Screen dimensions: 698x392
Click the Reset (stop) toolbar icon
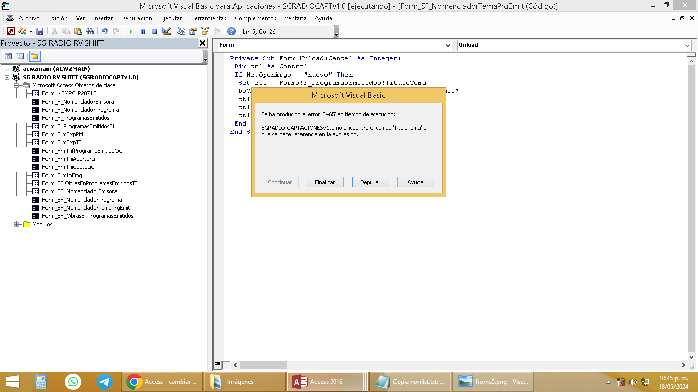coord(154,31)
